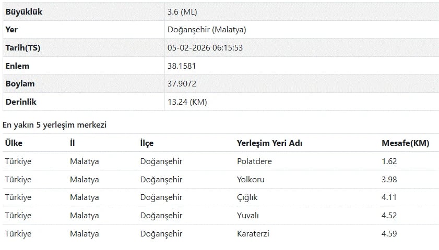
Task: Click the Yerleşim Yeri Adı column header
Action: pos(270,143)
